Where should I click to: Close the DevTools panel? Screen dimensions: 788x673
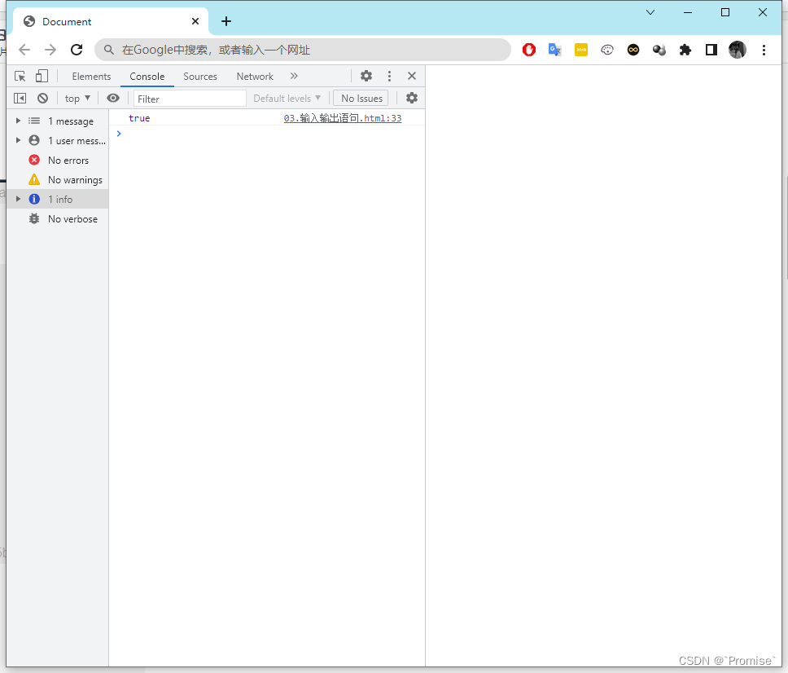point(412,76)
